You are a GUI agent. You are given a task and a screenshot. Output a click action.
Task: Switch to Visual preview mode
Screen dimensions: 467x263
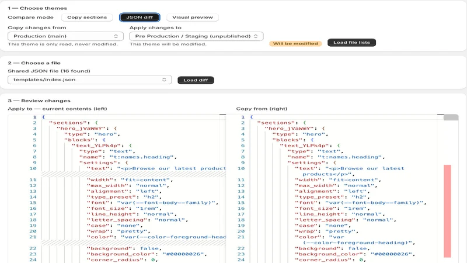click(193, 18)
